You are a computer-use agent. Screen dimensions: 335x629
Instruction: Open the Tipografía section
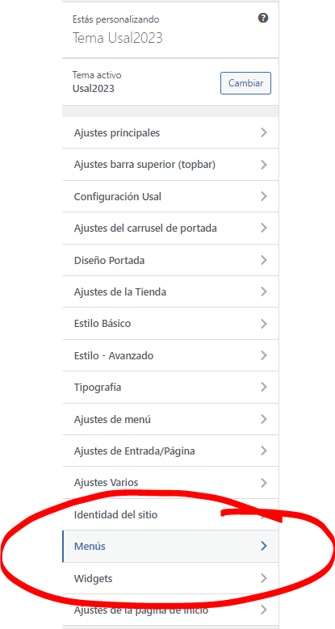pyautogui.click(x=170, y=388)
